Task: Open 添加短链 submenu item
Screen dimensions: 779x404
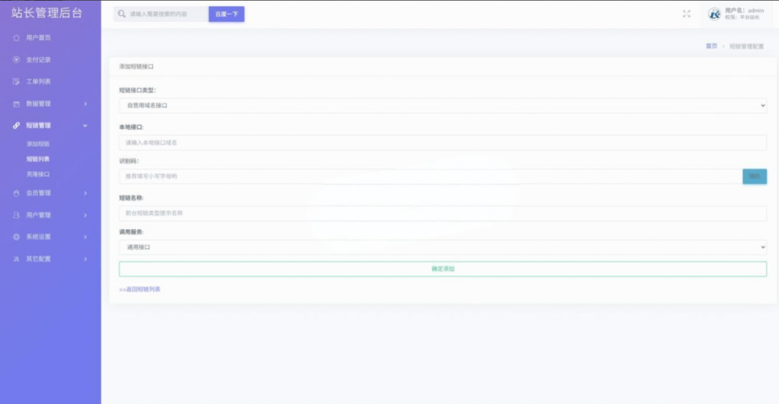Action: coord(38,144)
